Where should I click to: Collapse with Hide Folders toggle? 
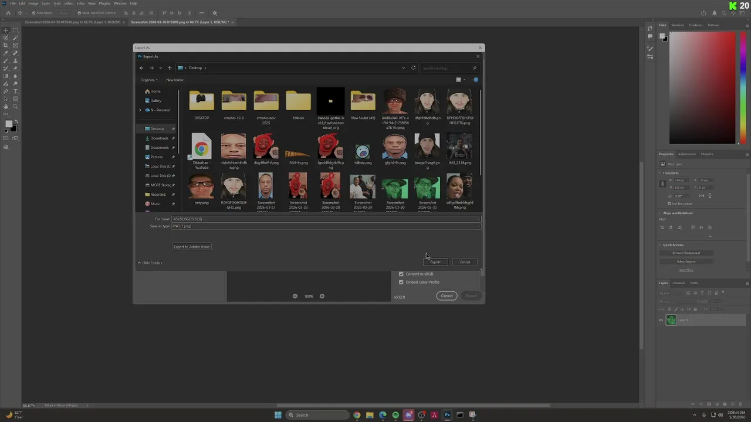(150, 263)
